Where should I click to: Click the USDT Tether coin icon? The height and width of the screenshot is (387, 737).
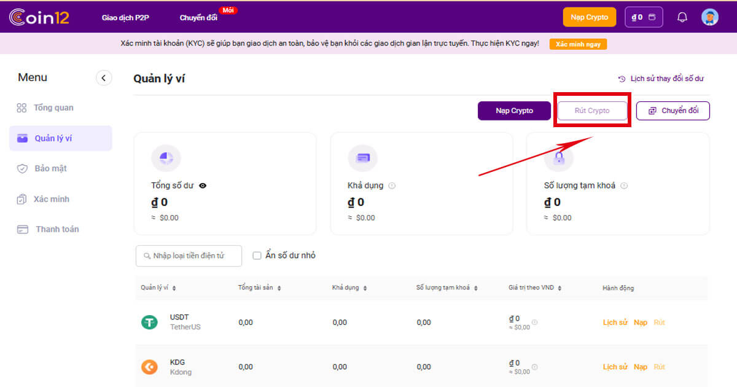click(149, 322)
